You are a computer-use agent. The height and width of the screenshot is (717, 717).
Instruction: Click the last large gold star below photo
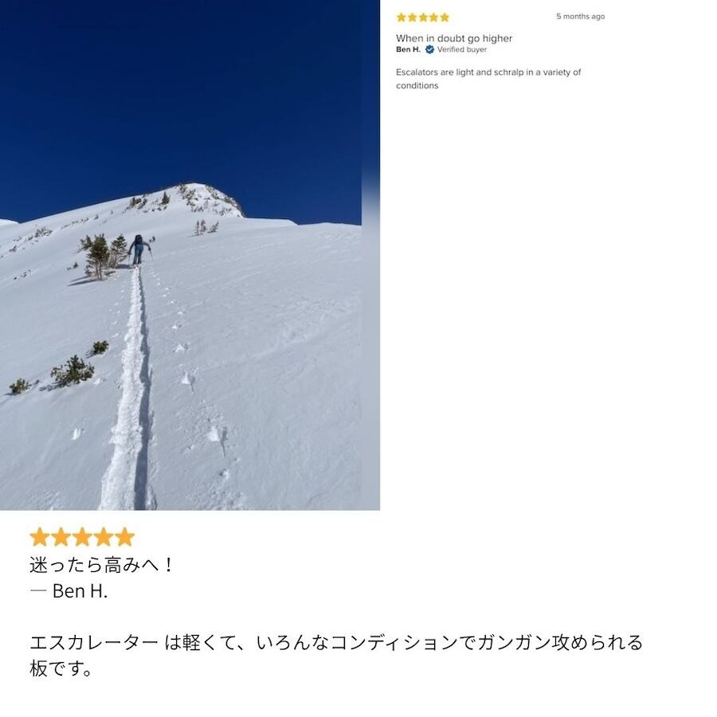(x=124, y=537)
